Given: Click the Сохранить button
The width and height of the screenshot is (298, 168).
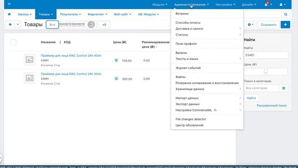Looking at the screenshot, I should click(268, 25).
